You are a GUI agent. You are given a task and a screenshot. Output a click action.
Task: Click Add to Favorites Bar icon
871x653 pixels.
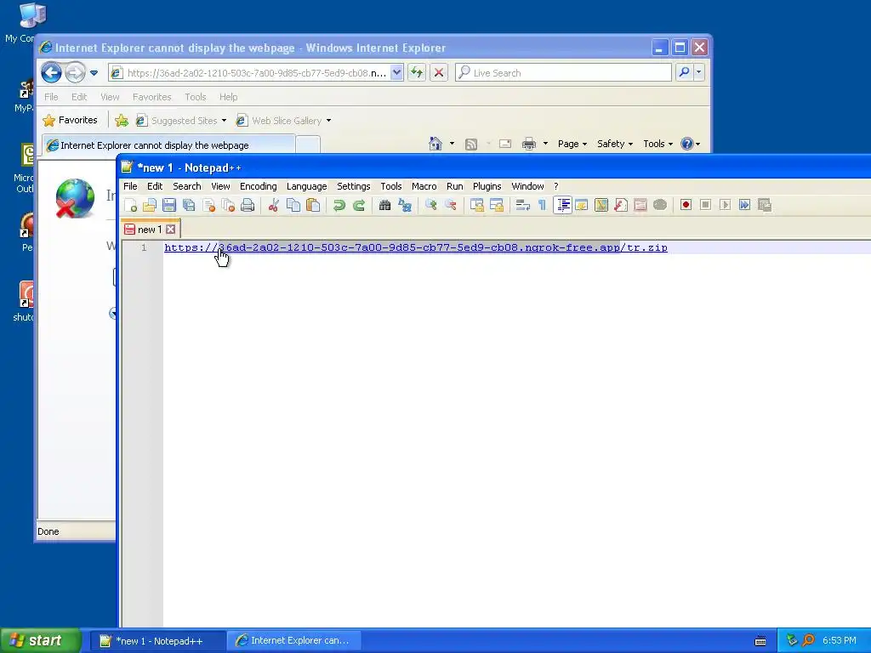(122, 121)
